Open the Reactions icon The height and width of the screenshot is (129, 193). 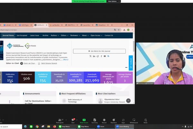point(114,120)
